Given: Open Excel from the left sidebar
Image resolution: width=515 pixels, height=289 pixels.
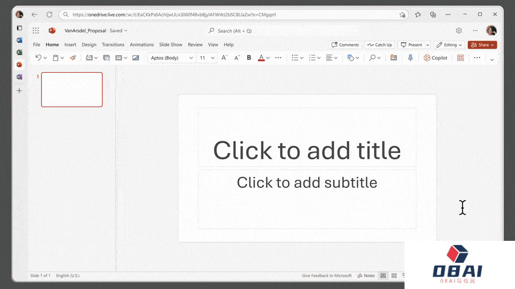Looking at the screenshot, I should [x=19, y=52].
